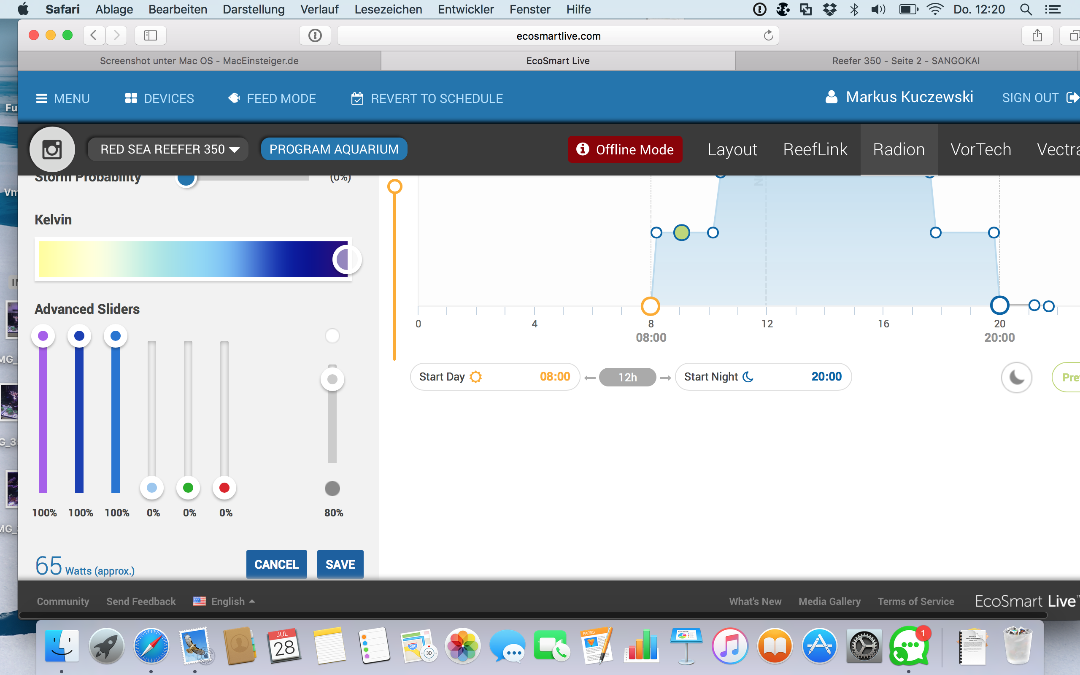Viewport: 1080px width, 675px height.
Task: Select the green timeline point marker
Action: pyautogui.click(x=681, y=232)
